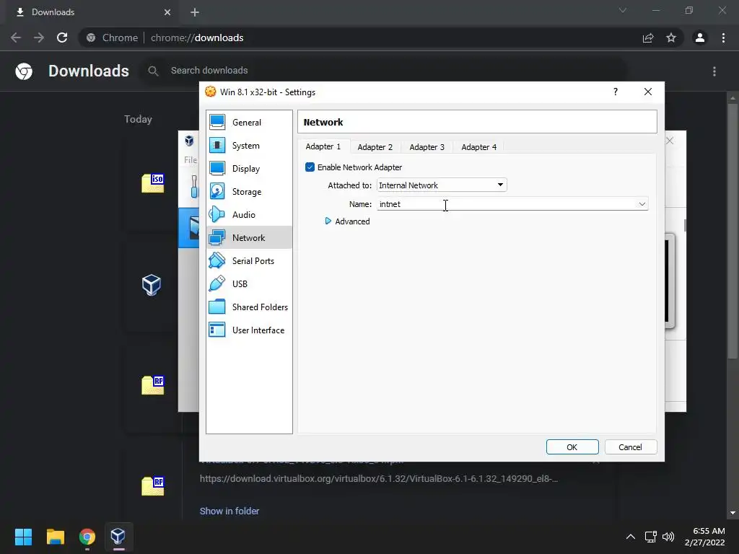The height and width of the screenshot is (554, 739).
Task: Close the Win 8.1 Settings dialog
Action: [x=648, y=92]
